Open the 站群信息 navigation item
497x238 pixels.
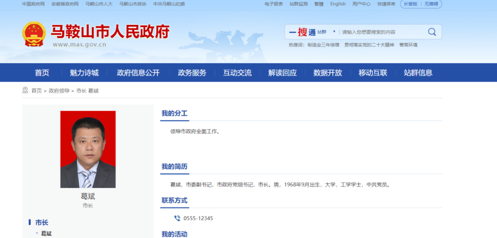point(418,73)
